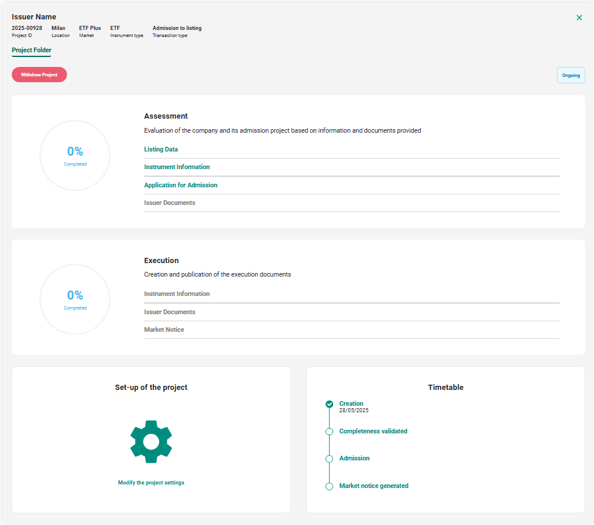Click the Milan location value
This screenshot has height=525, width=594.
tap(58, 28)
